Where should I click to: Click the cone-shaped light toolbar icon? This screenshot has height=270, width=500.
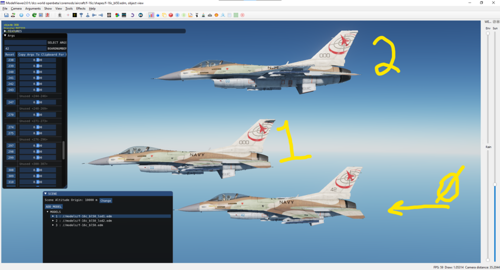coord(87,15)
